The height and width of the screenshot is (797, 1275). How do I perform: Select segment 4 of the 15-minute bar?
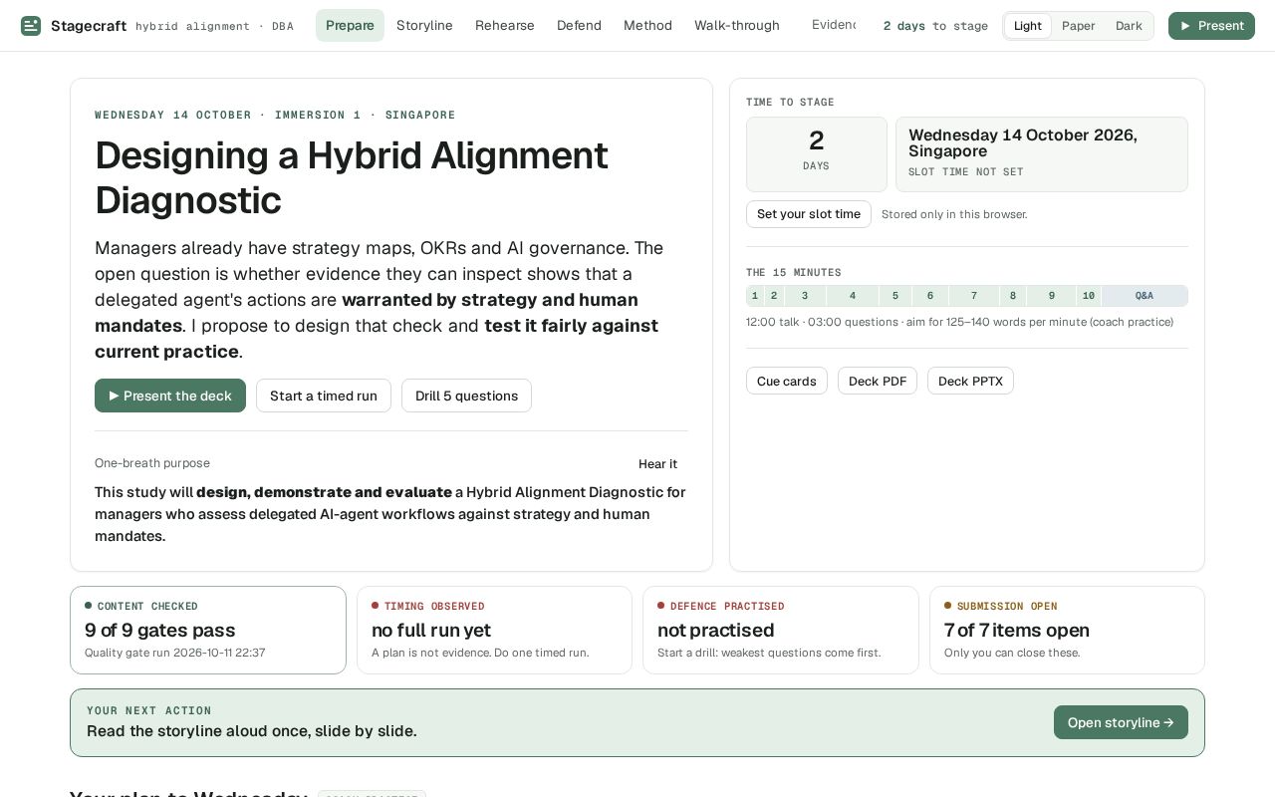click(853, 296)
